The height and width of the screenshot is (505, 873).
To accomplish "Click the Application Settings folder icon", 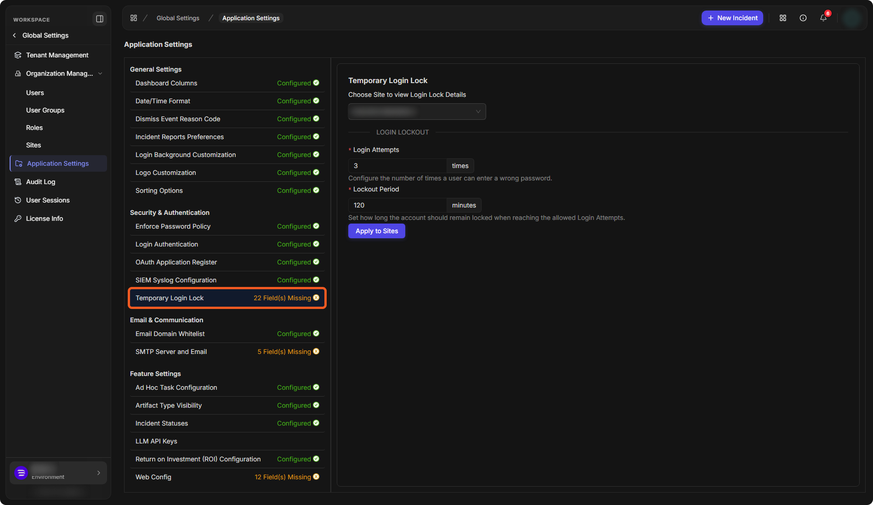I will [19, 163].
